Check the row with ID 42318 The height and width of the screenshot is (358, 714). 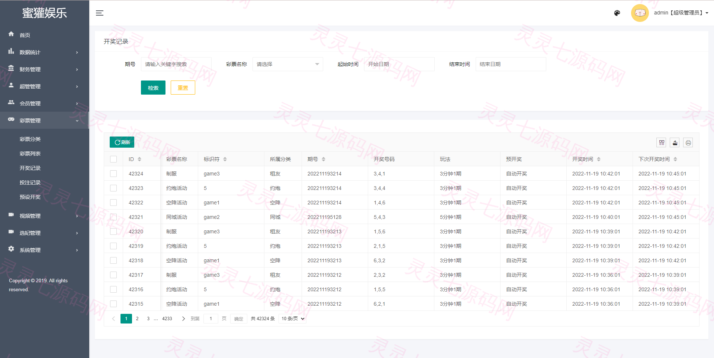coord(113,260)
